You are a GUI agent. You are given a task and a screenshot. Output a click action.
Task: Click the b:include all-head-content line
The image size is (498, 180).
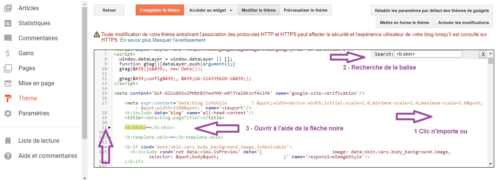(x=189, y=113)
